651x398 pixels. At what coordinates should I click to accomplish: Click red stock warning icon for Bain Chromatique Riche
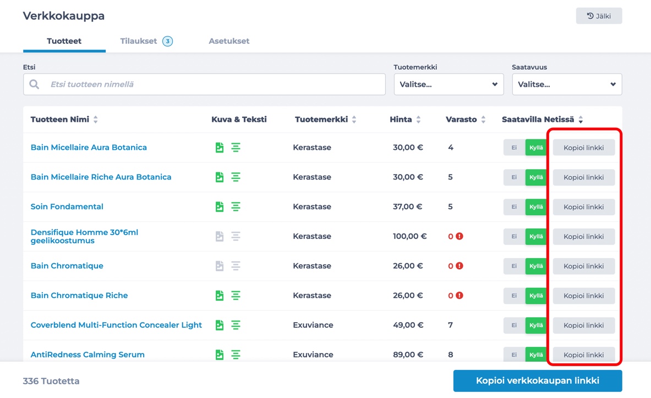click(x=459, y=295)
